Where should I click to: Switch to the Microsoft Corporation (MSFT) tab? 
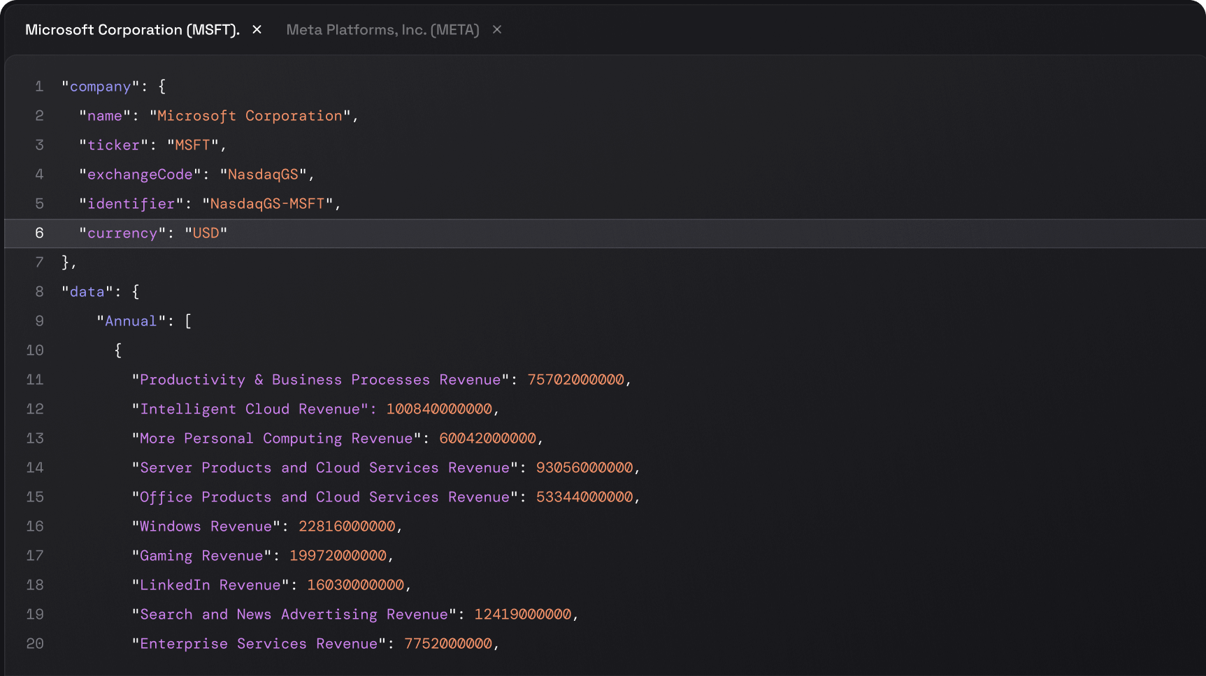point(132,30)
